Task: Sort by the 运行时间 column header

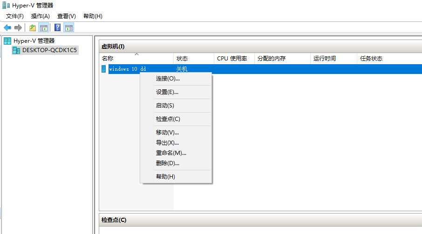Action: (x=334, y=58)
